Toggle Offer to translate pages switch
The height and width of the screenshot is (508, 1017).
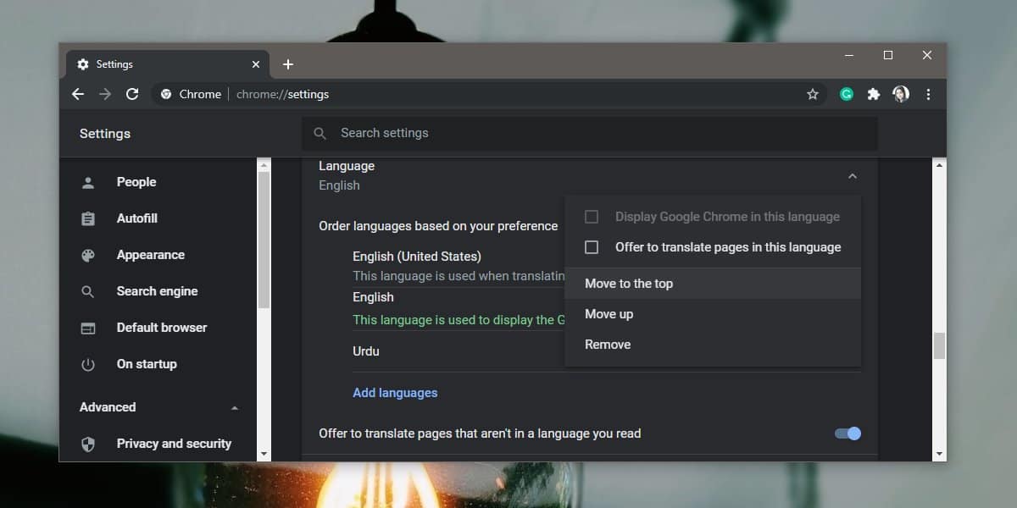click(847, 433)
